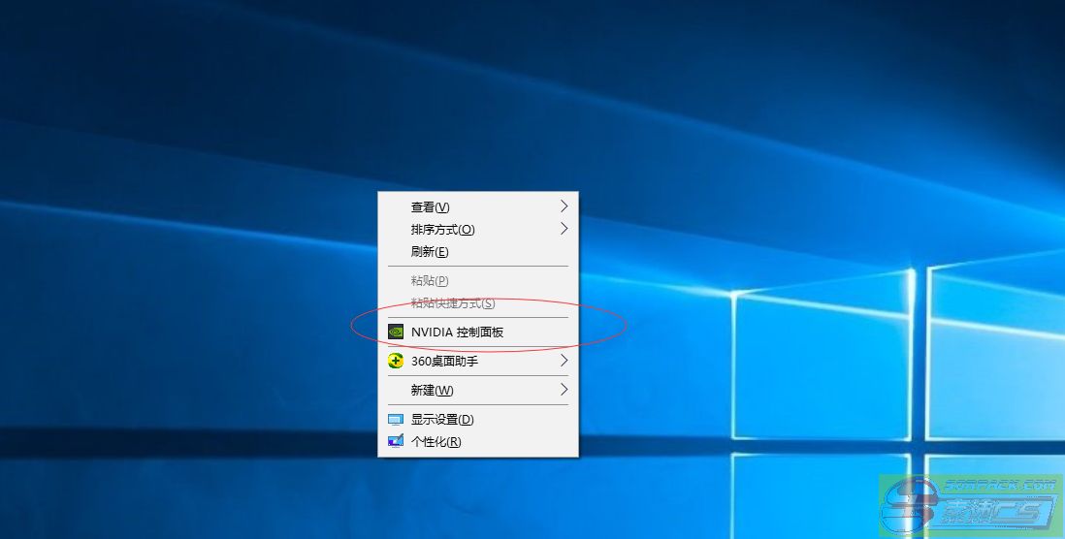Click the 360 desktop assistant green icon
The height and width of the screenshot is (539, 1065).
[396, 361]
